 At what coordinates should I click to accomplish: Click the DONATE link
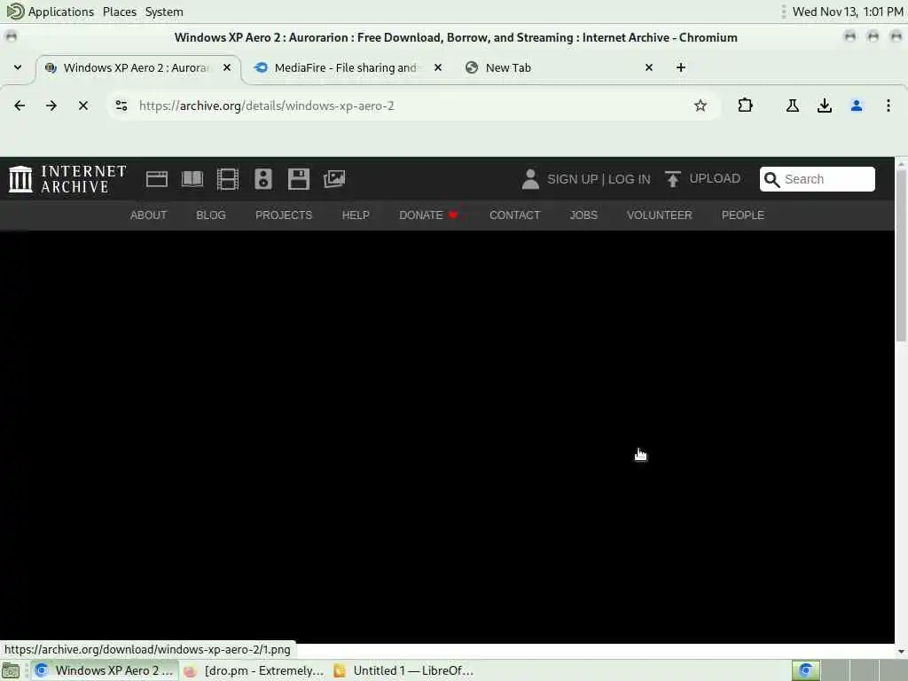pos(428,215)
